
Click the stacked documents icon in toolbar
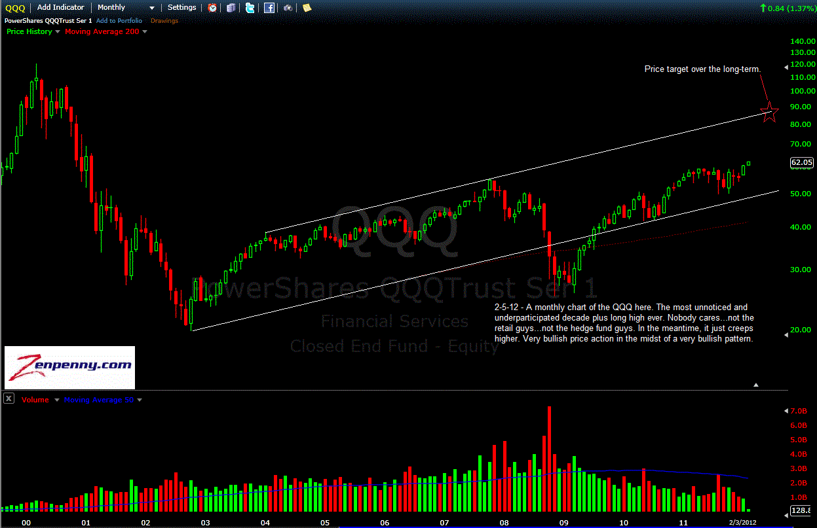click(231, 8)
